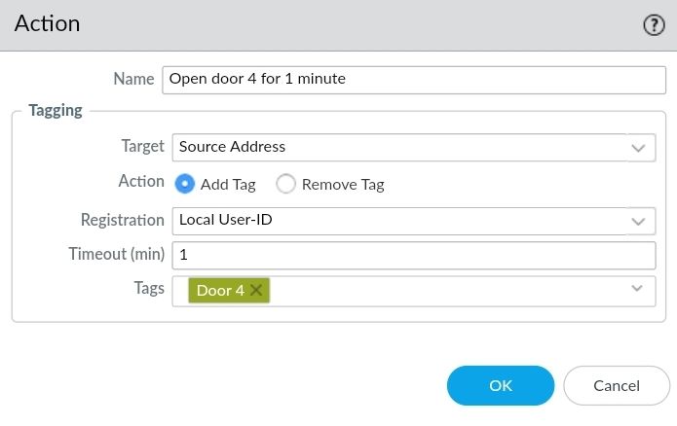Confirm the action with OK

tap(500, 385)
